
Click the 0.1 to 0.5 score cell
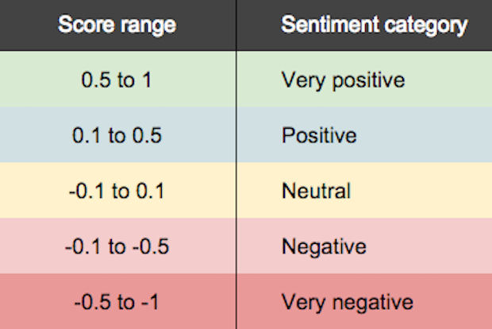tap(117, 136)
